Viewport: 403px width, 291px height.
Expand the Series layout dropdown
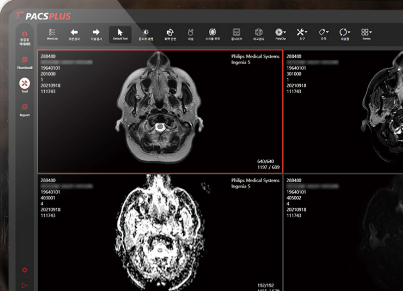point(370,32)
